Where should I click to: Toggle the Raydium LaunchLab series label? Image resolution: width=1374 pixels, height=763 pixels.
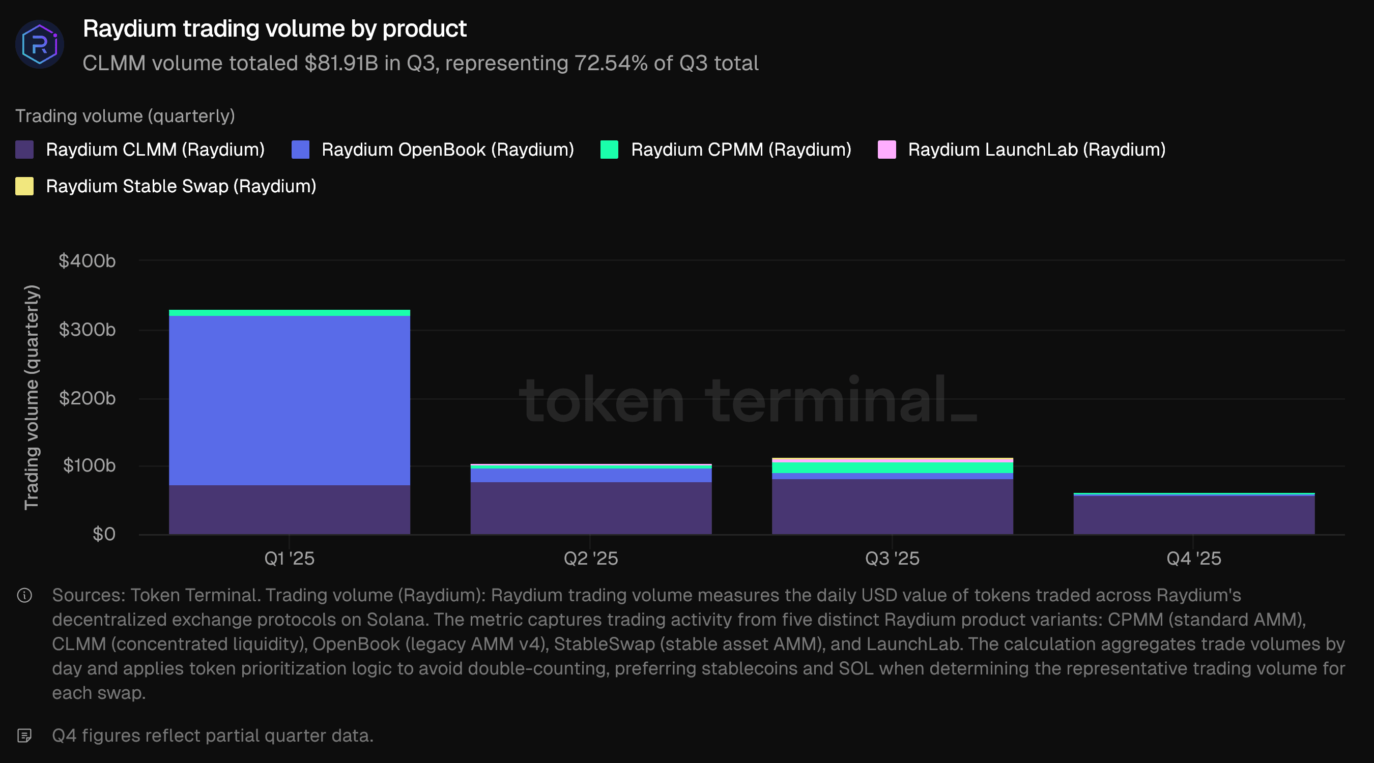pos(1037,150)
